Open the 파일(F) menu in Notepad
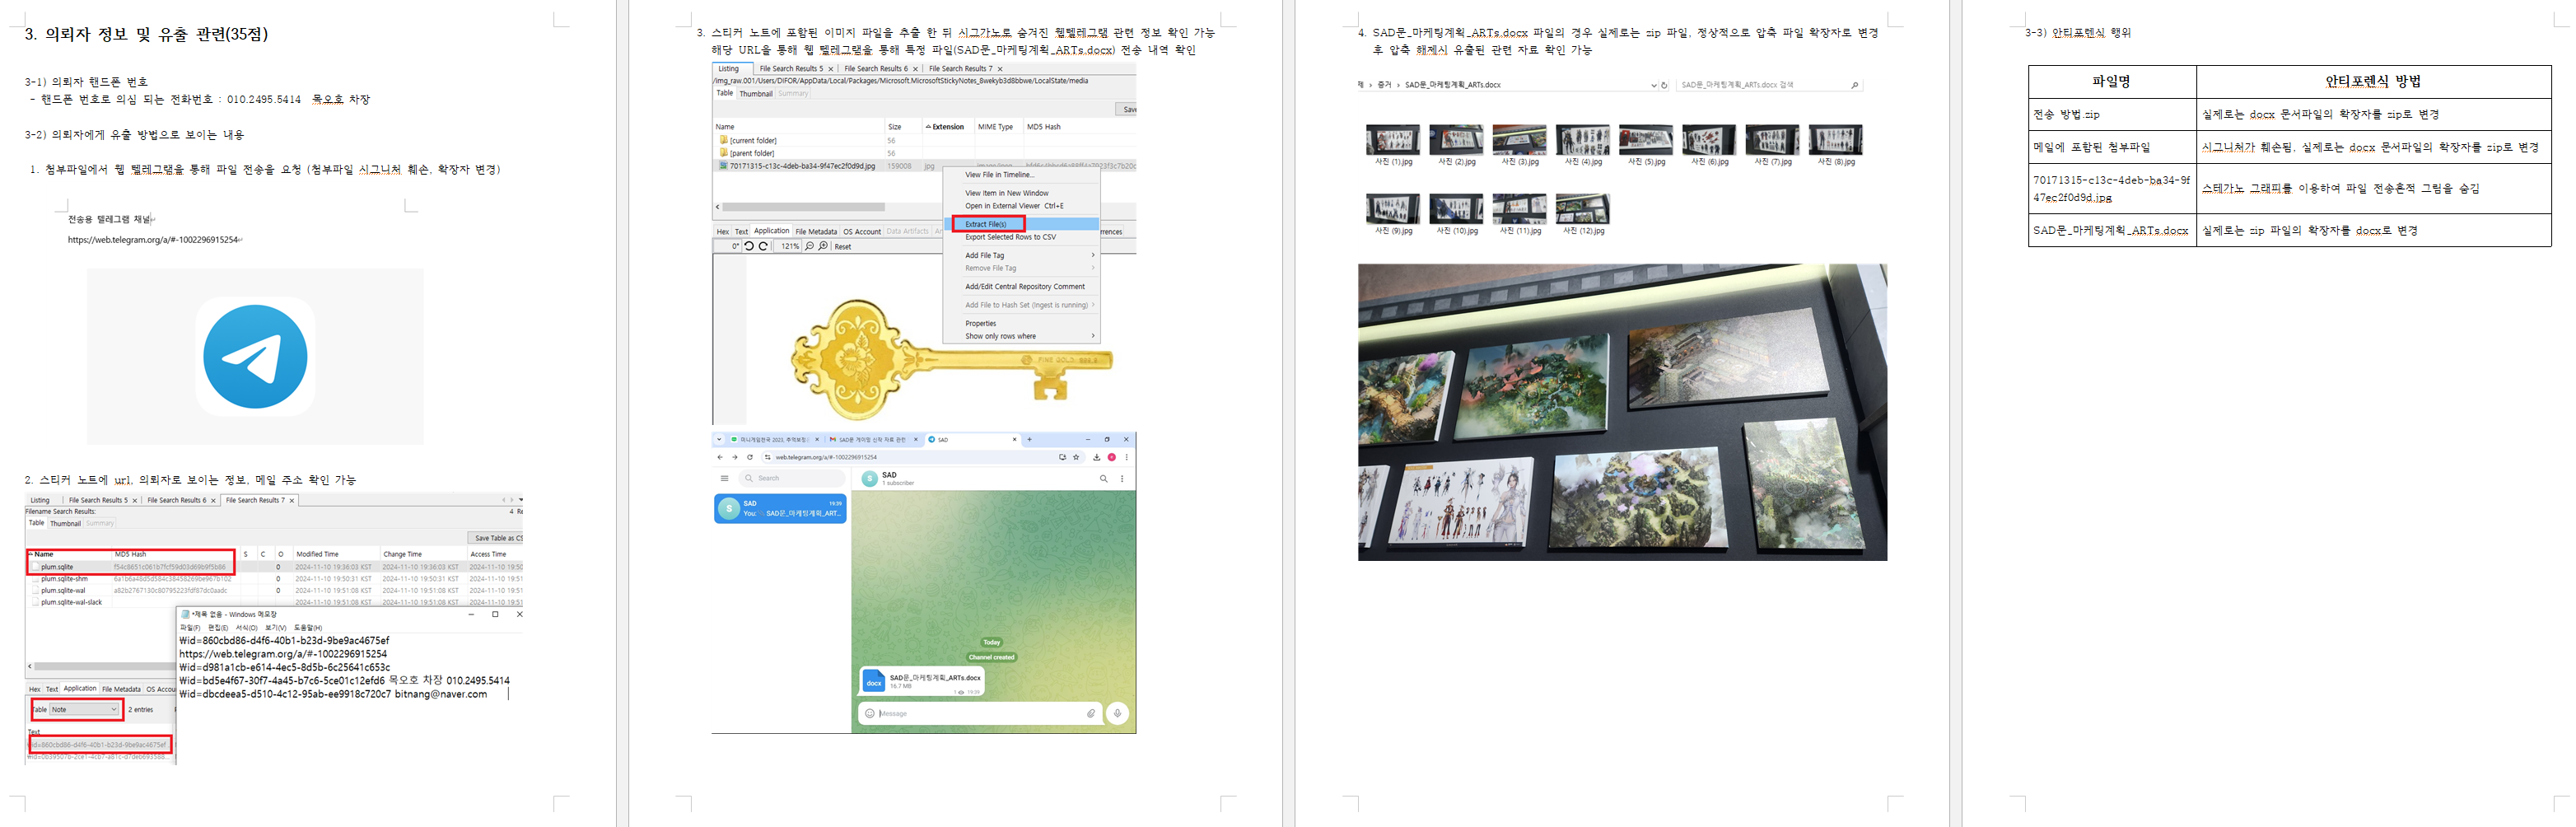 tap(189, 627)
